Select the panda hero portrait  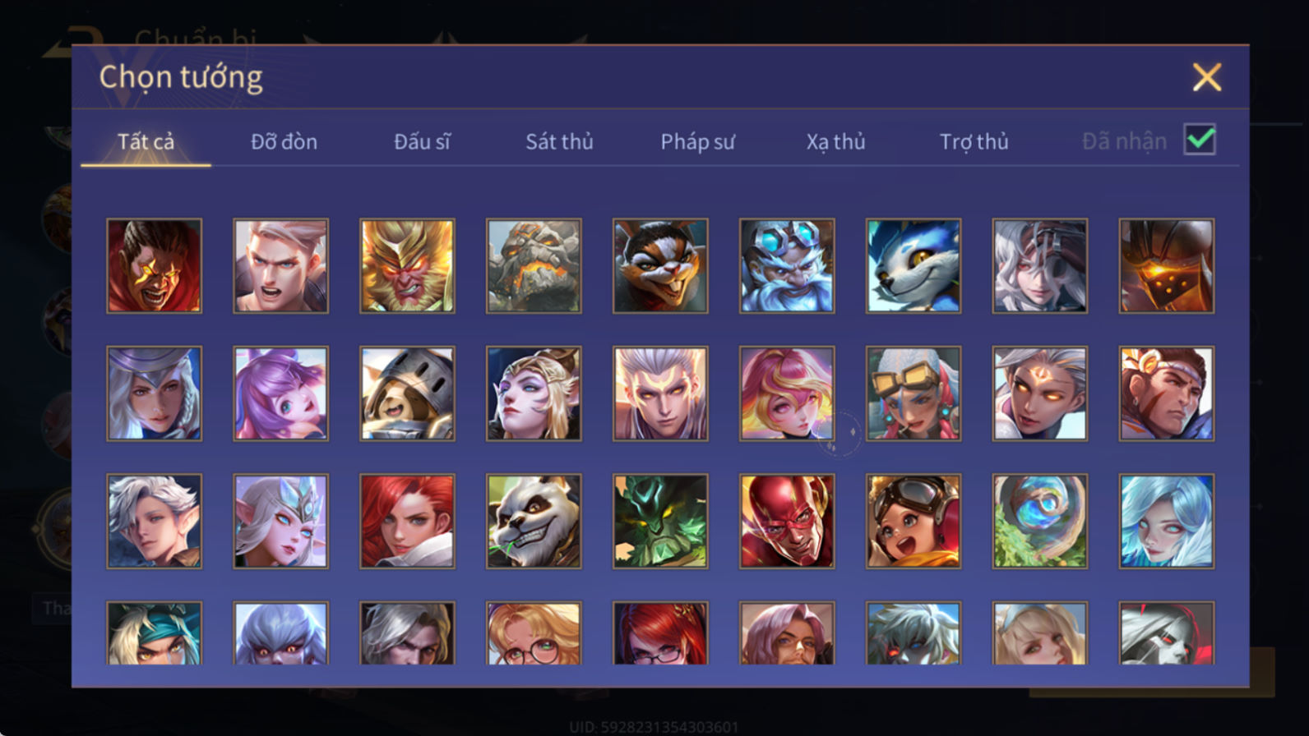(x=534, y=521)
